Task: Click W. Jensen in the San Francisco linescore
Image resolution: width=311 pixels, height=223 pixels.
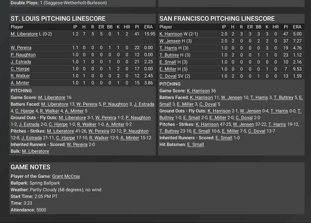Action: [x=170, y=41]
